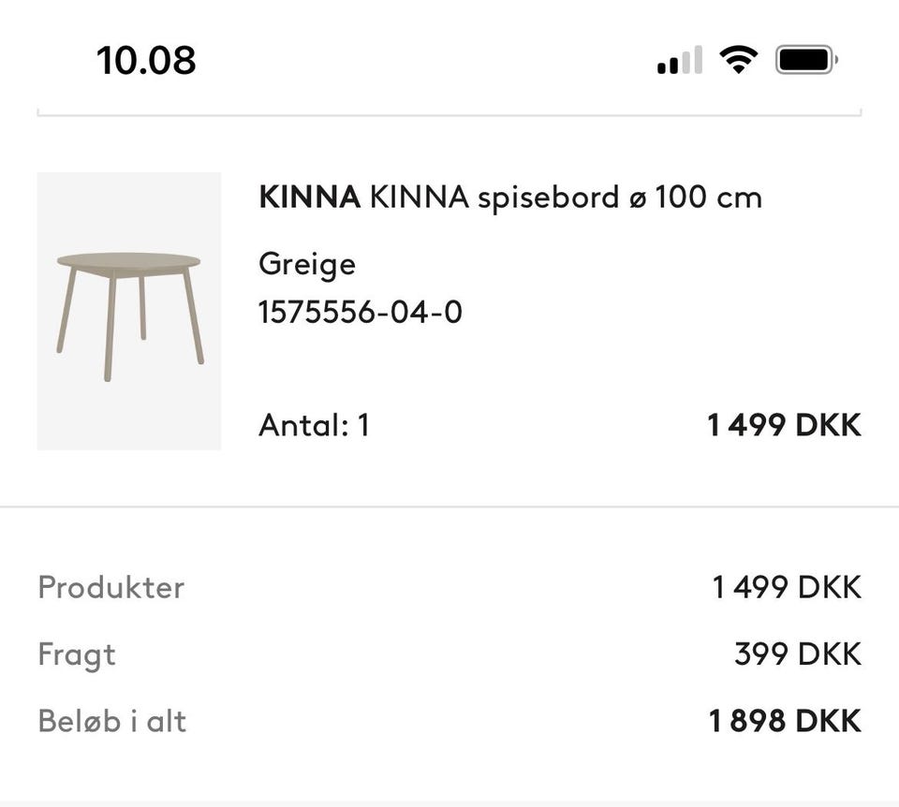Tap the Produkter subtotal amount
899x807 pixels.
tap(787, 588)
